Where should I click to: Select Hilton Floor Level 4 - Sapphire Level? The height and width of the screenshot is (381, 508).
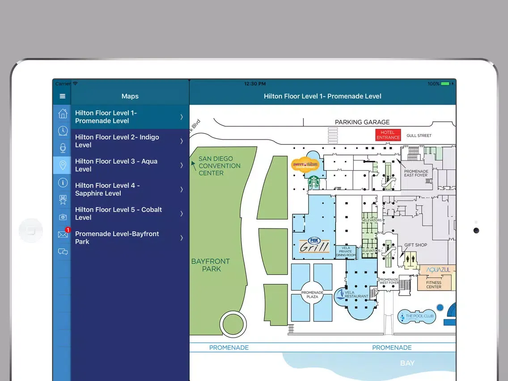tap(130, 189)
